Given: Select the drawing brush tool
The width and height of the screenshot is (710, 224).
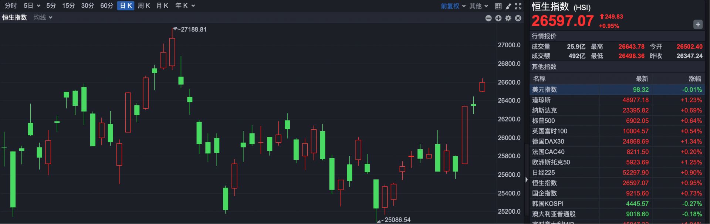Looking at the screenshot, I should 508,6.
